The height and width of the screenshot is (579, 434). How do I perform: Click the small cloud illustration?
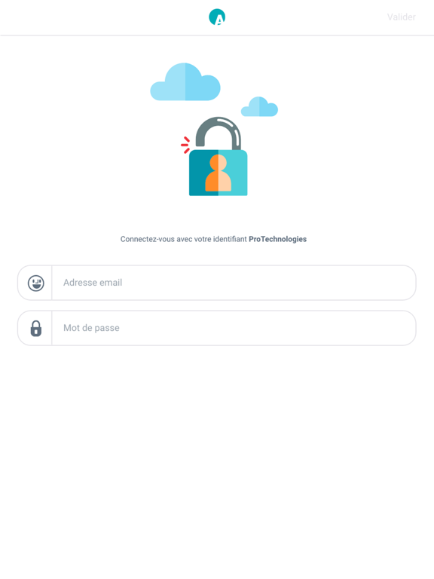pos(259,107)
